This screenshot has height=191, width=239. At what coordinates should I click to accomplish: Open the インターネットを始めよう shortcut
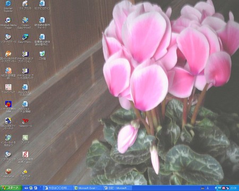pos(8,141)
